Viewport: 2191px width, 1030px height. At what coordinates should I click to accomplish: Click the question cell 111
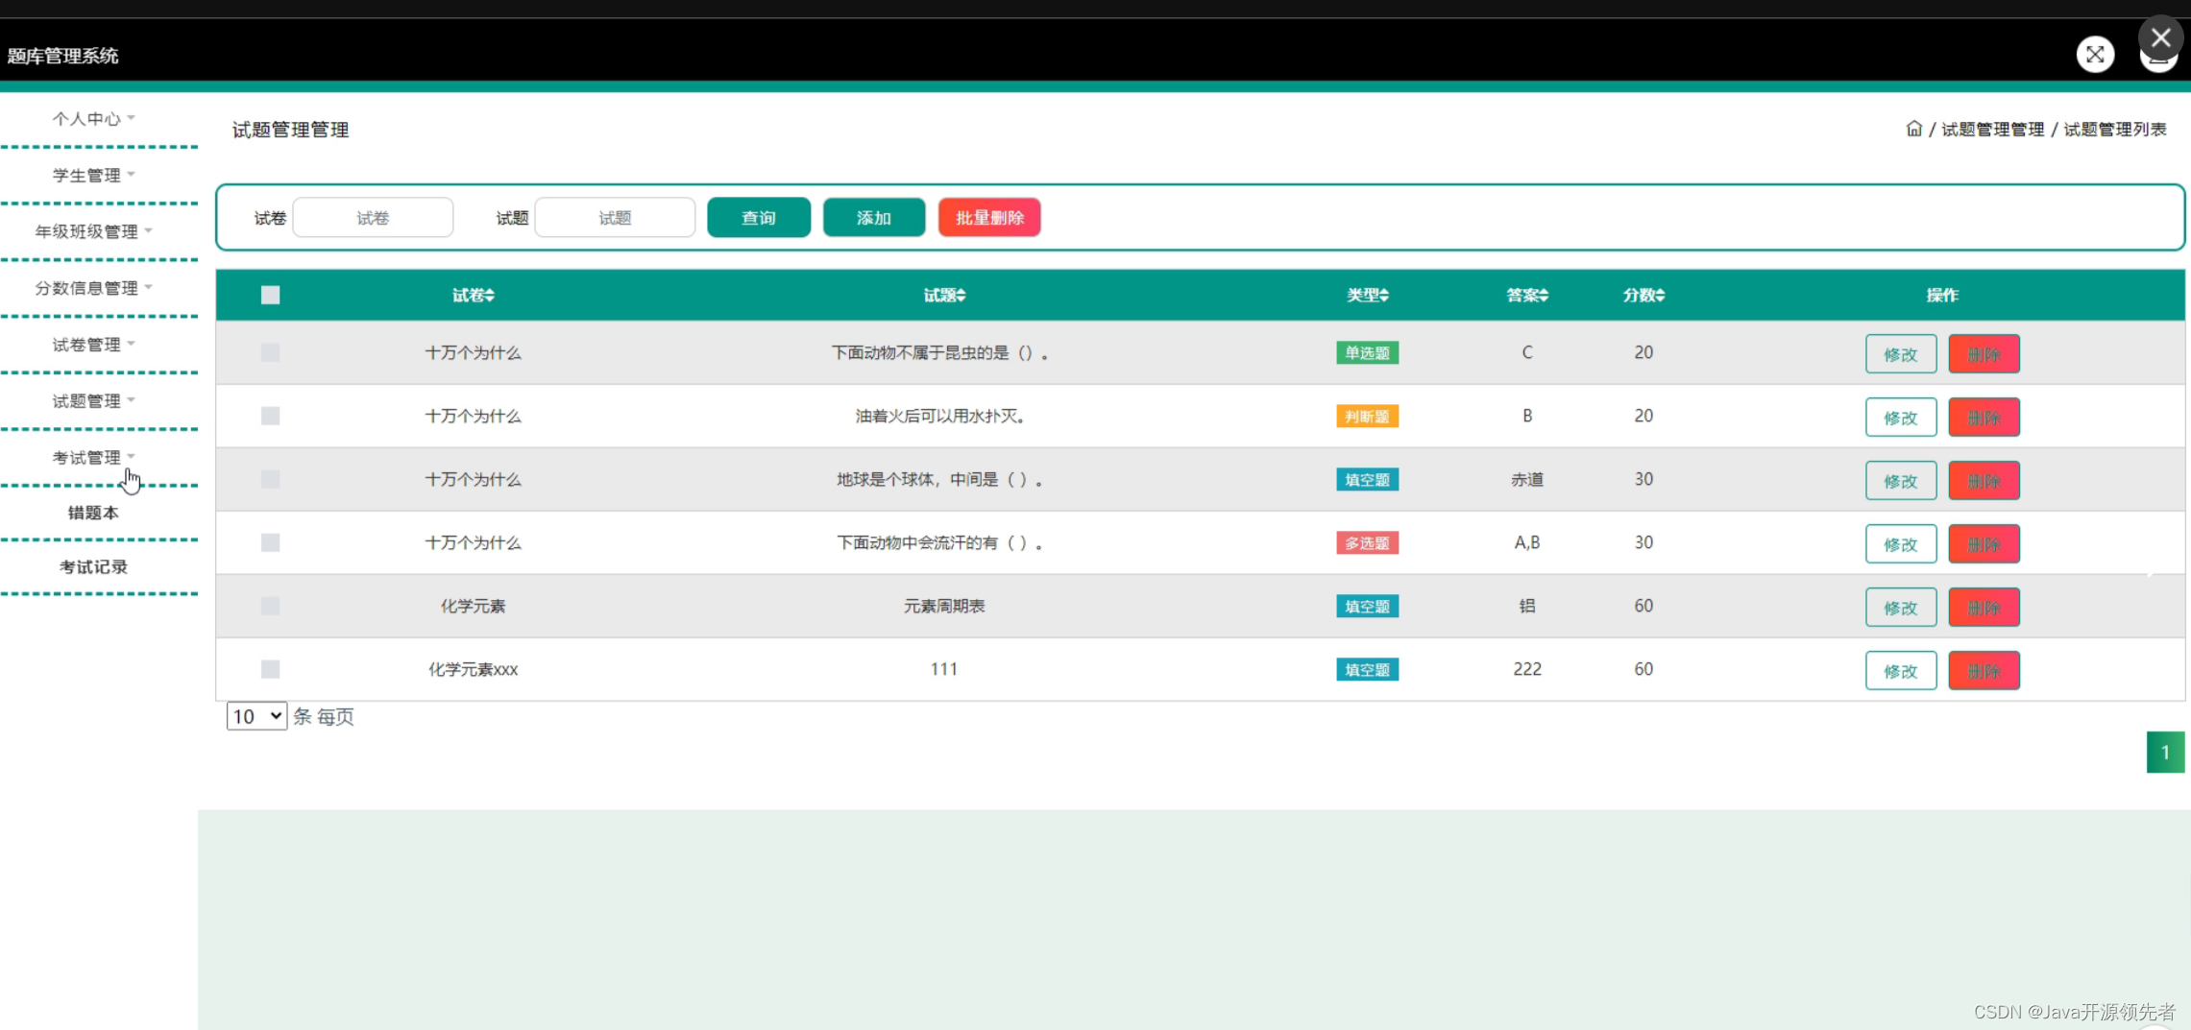pos(944,669)
